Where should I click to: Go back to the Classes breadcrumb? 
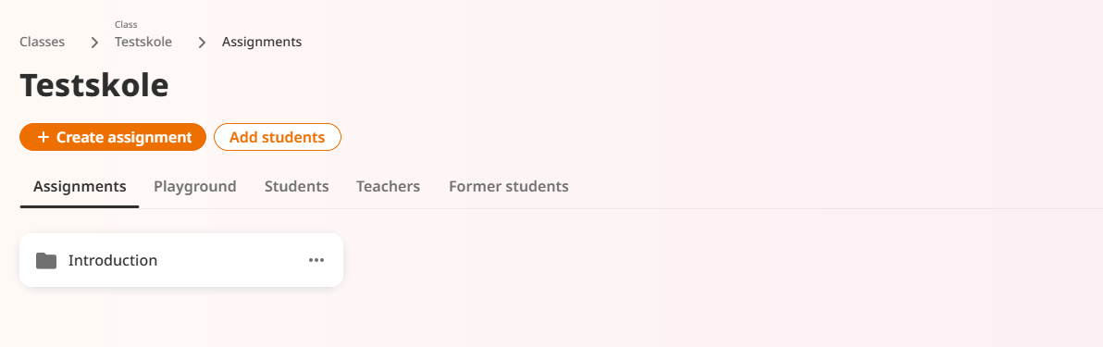[x=43, y=42]
